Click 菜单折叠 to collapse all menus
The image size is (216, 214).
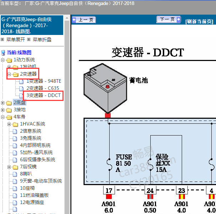(x=42, y=40)
